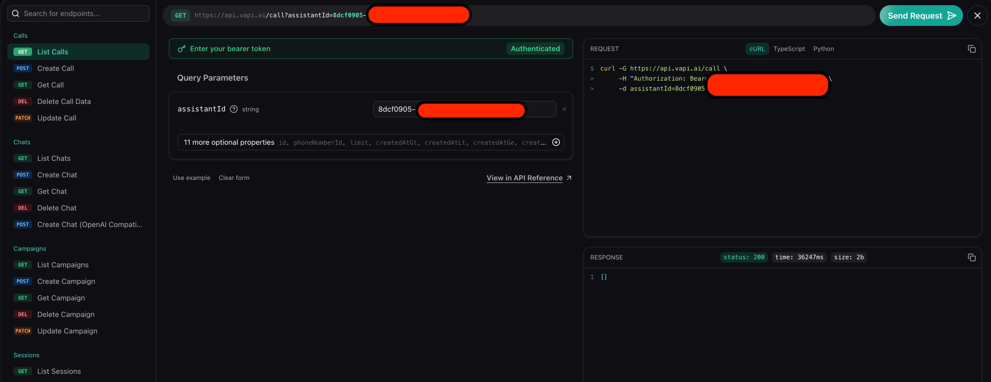Click the curl command first line
Viewport: 991px width, 382px height.
(x=663, y=68)
